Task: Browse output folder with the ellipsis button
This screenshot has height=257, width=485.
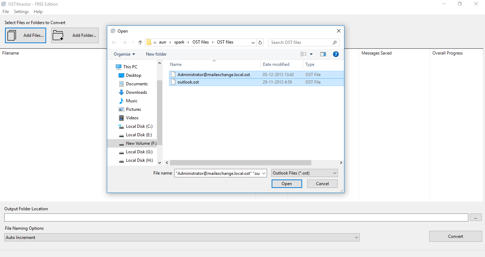Action: point(476,217)
